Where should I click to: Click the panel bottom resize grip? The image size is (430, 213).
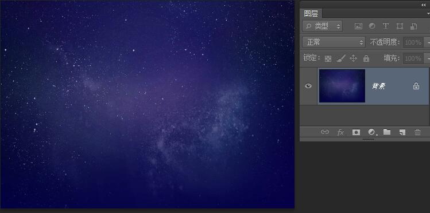(369, 140)
